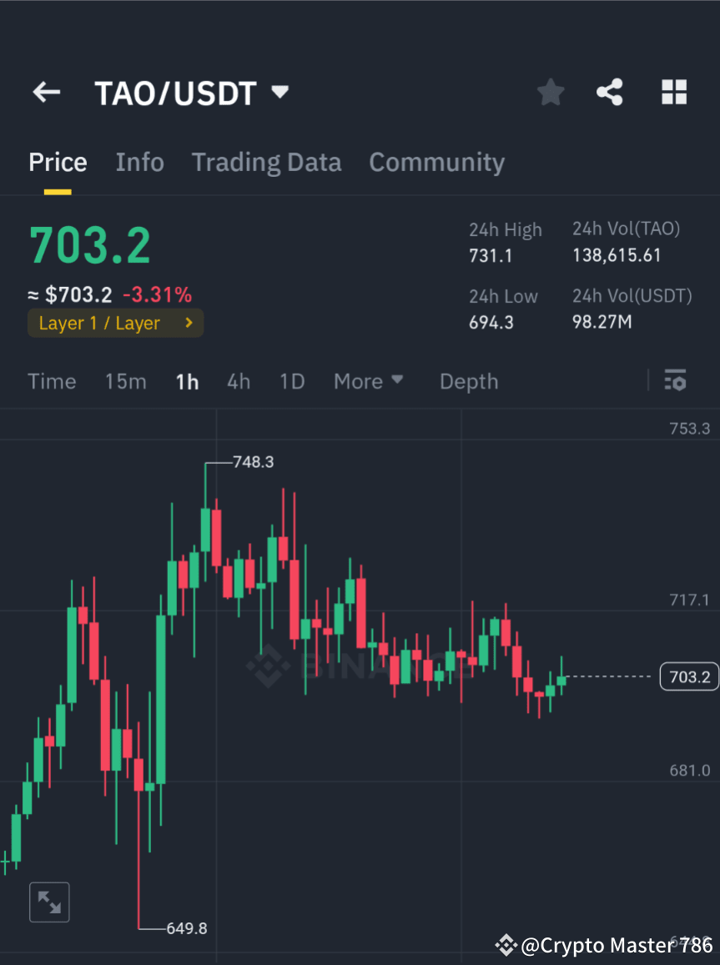Screen dimensions: 720x965
Task: Click the back arrow to exit chart
Action: 46,92
